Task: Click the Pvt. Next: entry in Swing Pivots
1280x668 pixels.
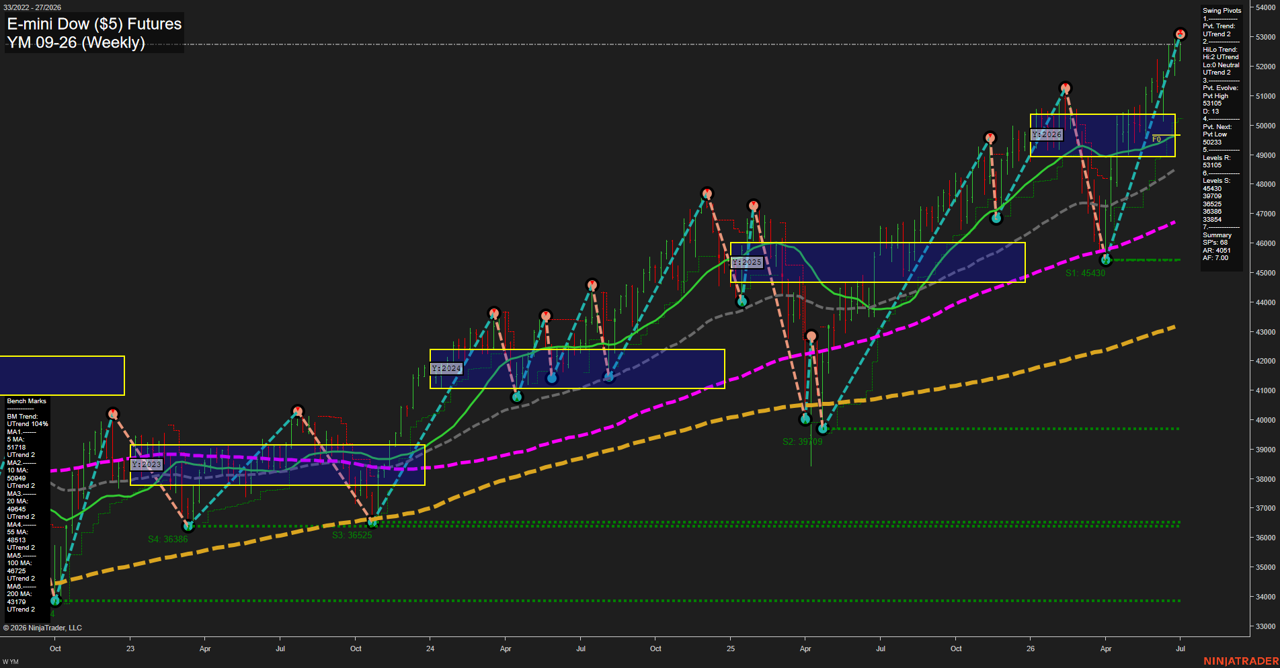Action: pos(1217,127)
